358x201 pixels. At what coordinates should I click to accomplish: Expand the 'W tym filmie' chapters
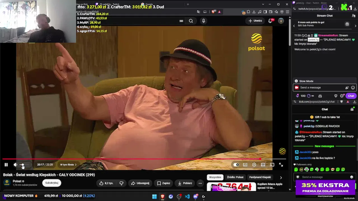(x=68, y=165)
